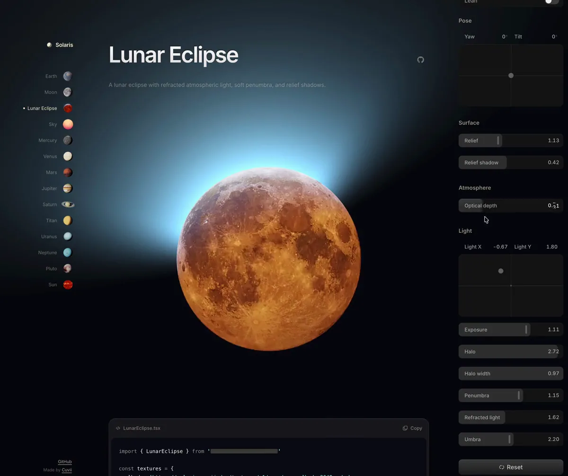Click the Uranus planet icon

point(68,237)
